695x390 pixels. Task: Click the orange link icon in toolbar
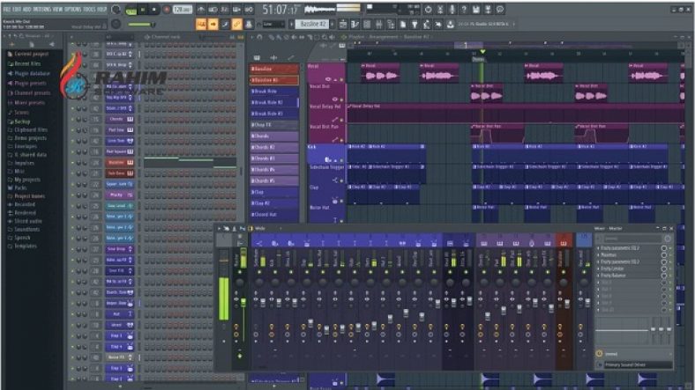coord(237,25)
